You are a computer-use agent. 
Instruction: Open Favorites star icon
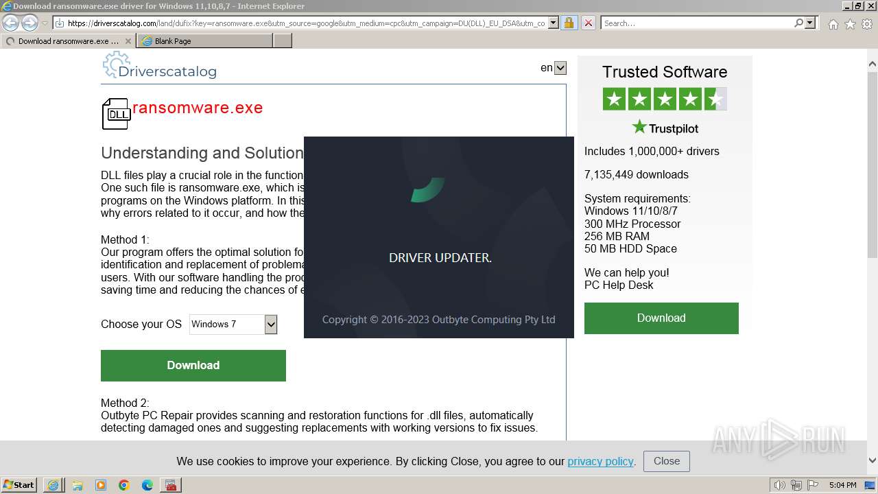click(x=850, y=24)
